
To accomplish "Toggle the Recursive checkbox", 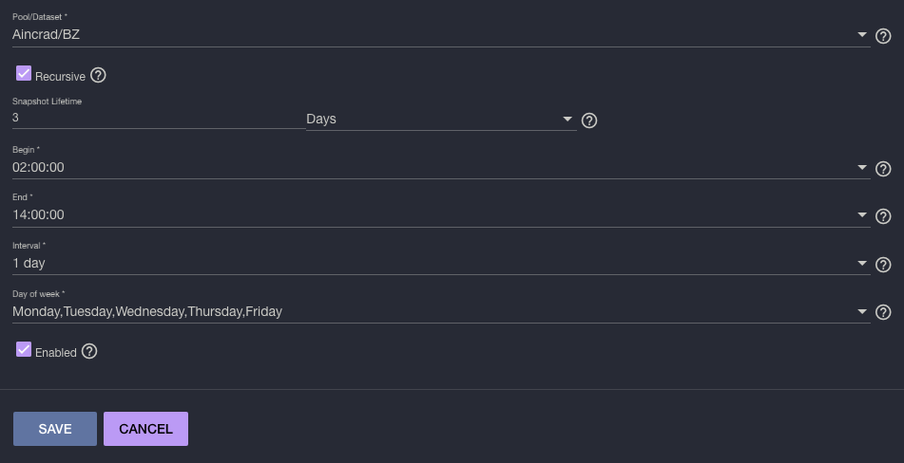I will 24,73.
